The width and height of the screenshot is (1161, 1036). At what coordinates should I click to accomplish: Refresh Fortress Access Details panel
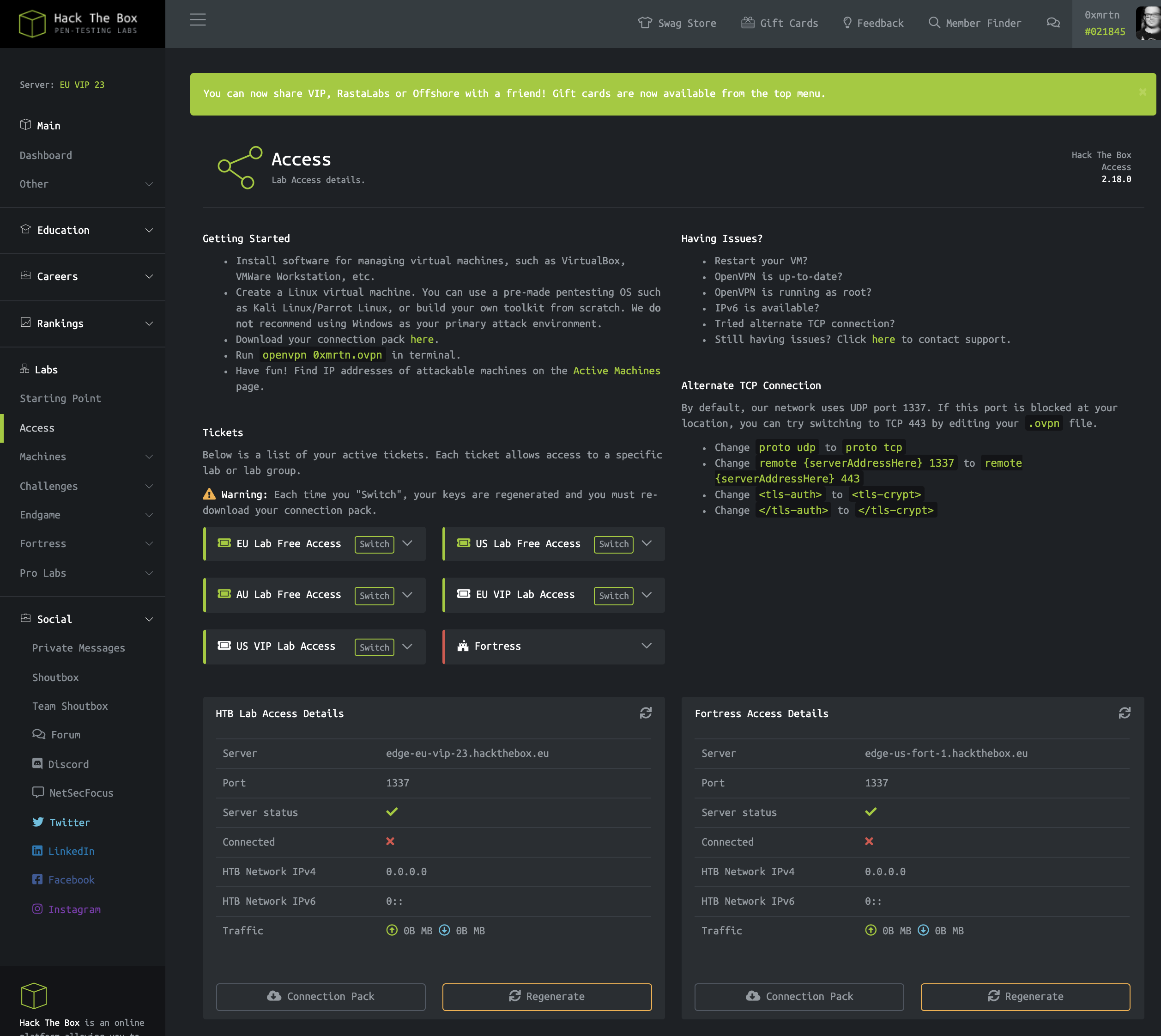pos(1124,713)
